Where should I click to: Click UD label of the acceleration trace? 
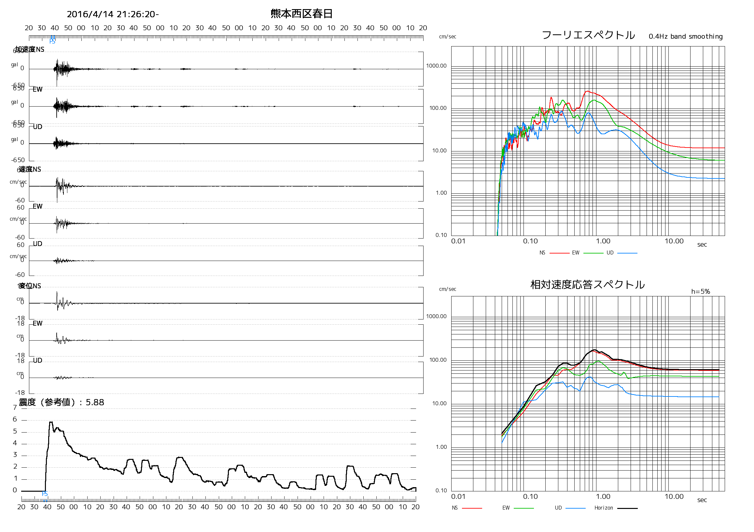coord(37,127)
